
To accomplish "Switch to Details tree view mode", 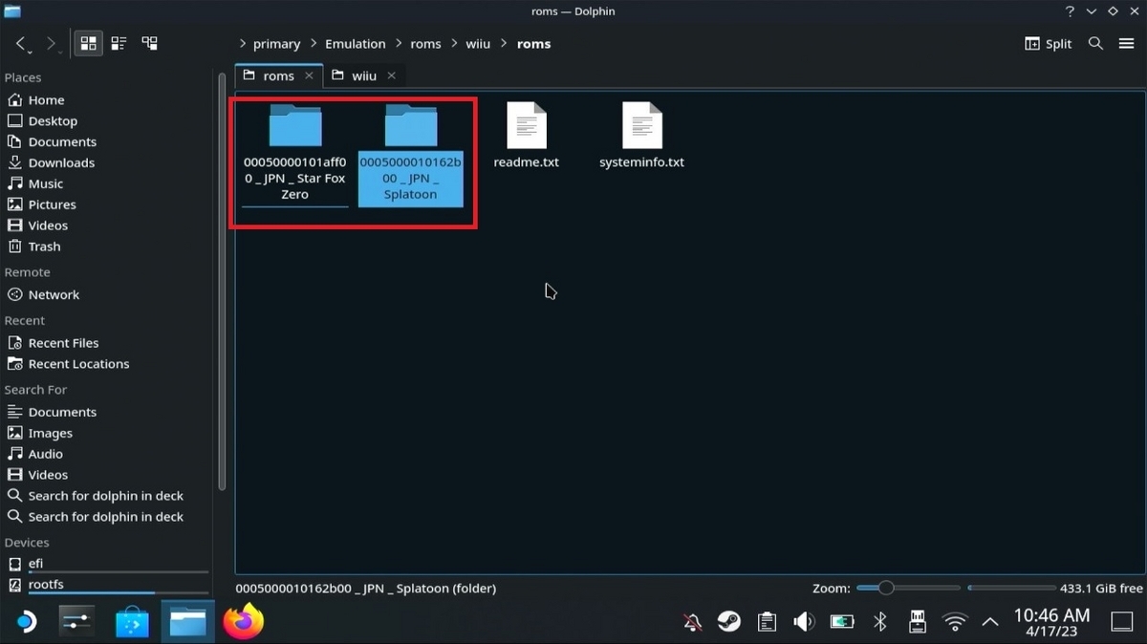I will [149, 44].
